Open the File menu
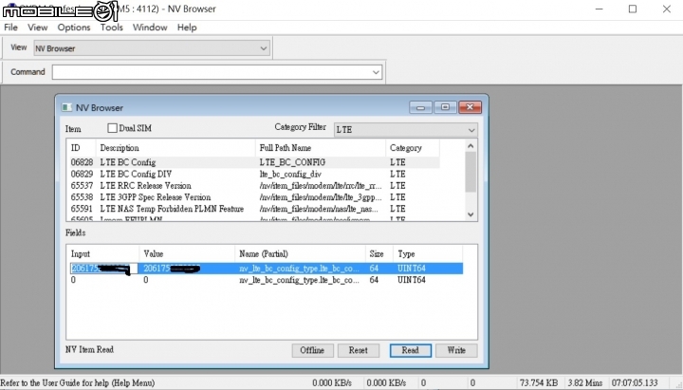 (x=10, y=27)
